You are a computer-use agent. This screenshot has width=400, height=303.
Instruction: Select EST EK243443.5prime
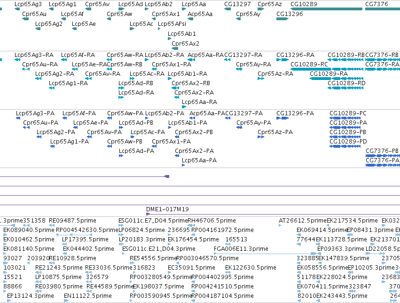342,296
